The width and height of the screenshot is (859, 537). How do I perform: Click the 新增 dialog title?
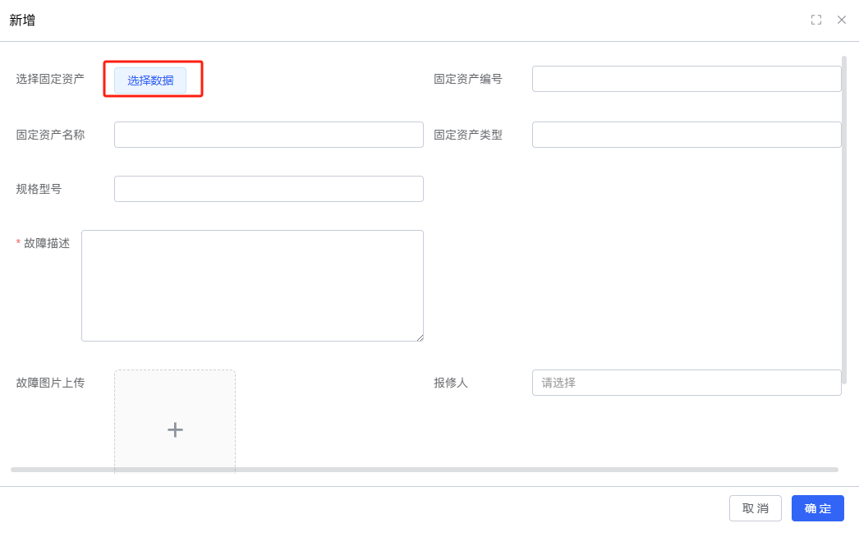pos(22,21)
